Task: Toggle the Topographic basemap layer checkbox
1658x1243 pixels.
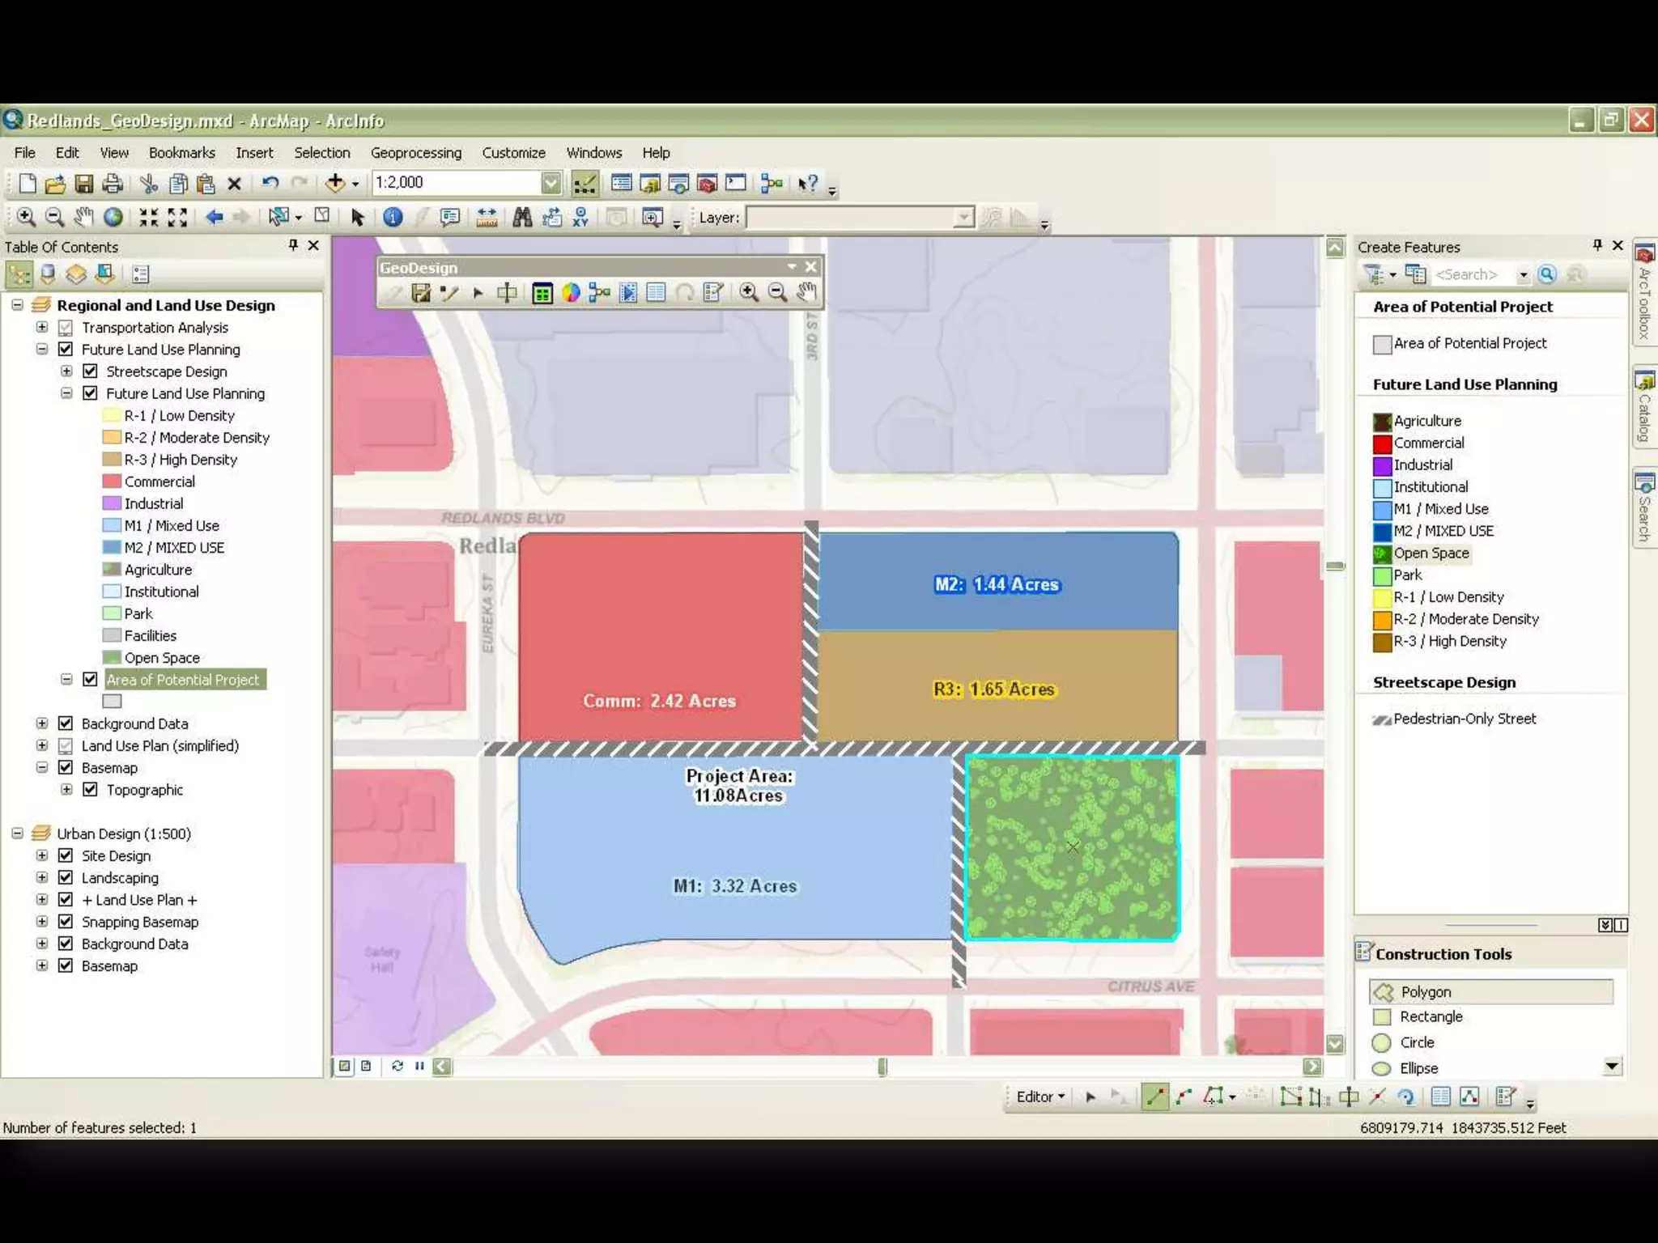Action: pos(91,790)
